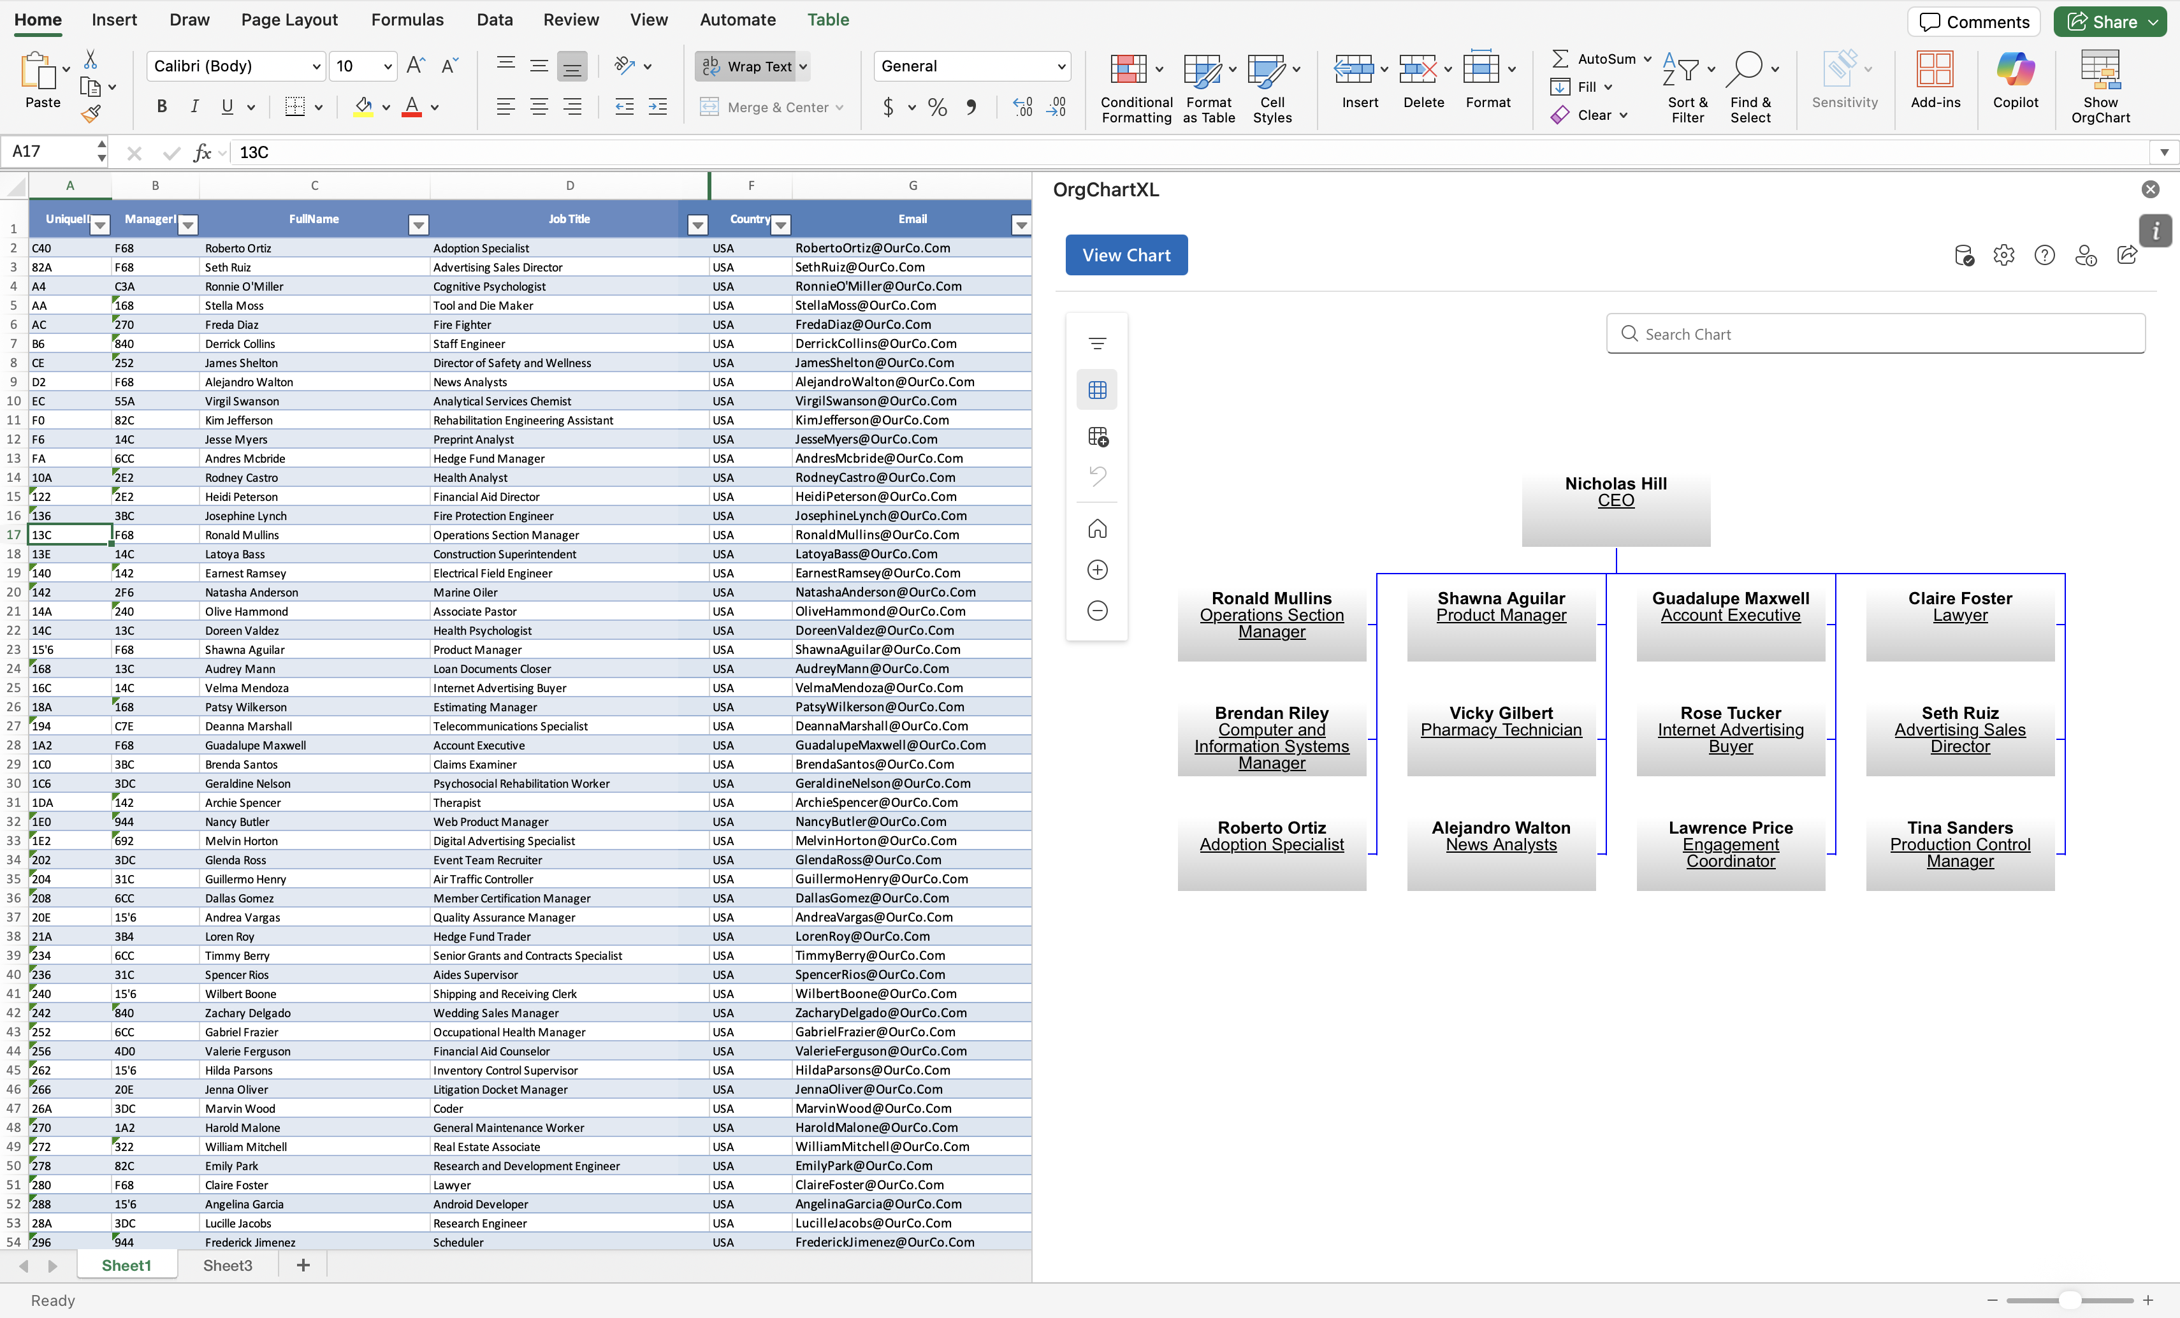Click the table grid icon in OrgChartXL sidebar
This screenshot has width=2180, height=1318.
click(x=1097, y=390)
